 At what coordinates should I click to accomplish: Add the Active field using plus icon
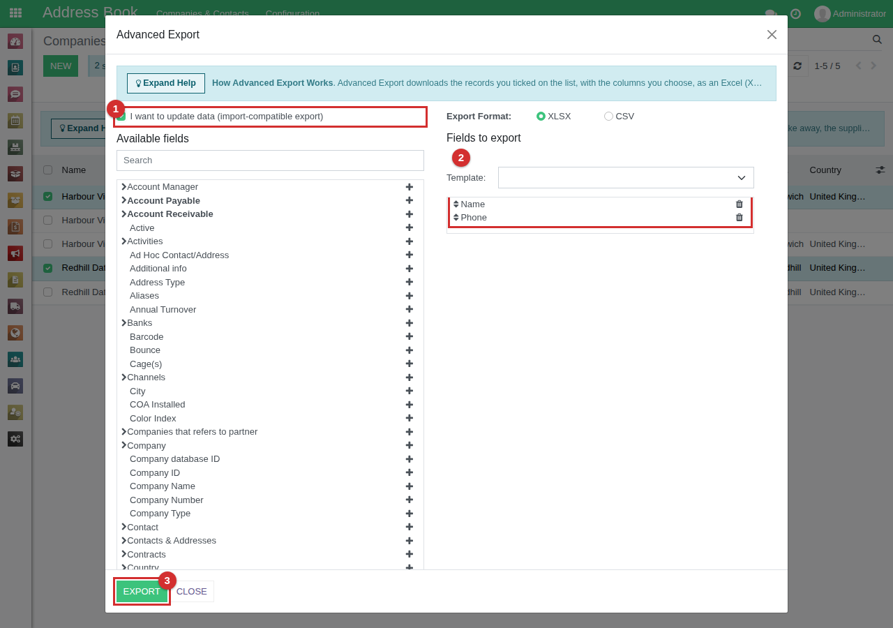coord(410,227)
